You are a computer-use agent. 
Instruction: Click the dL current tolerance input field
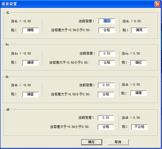[x=107, y=21]
